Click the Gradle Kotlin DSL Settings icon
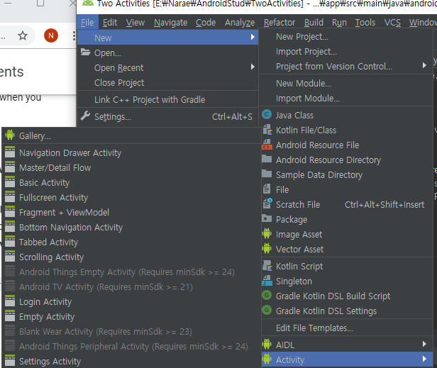The width and height of the screenshot is (437, 368). pos(267,310)
